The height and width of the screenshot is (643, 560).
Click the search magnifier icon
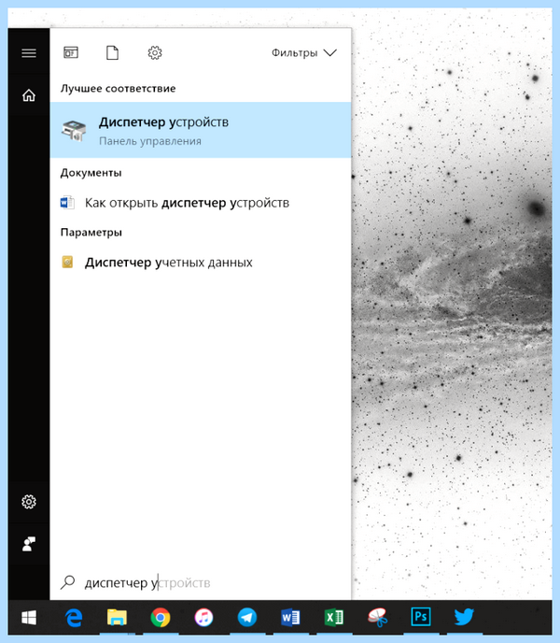click(x=67, y=583)
